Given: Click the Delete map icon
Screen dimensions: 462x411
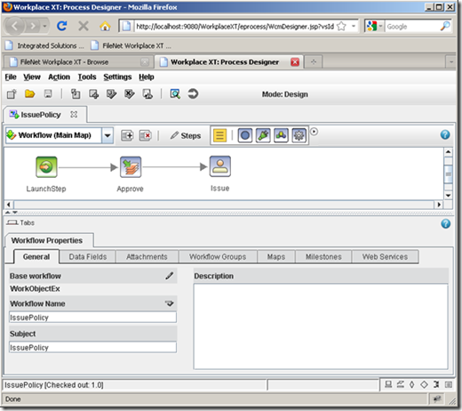Looking at the screenshot, I should click(x=145, y=135).
